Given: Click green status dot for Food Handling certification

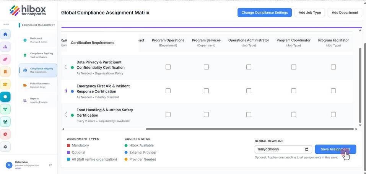Looking at the screenshot, I should point(72,115).
